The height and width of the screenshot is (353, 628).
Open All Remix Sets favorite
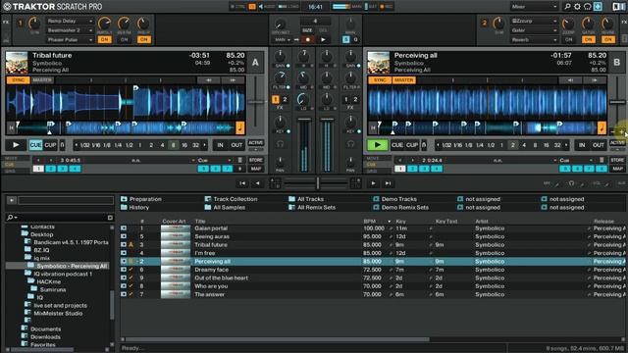(x=316, y=207)
